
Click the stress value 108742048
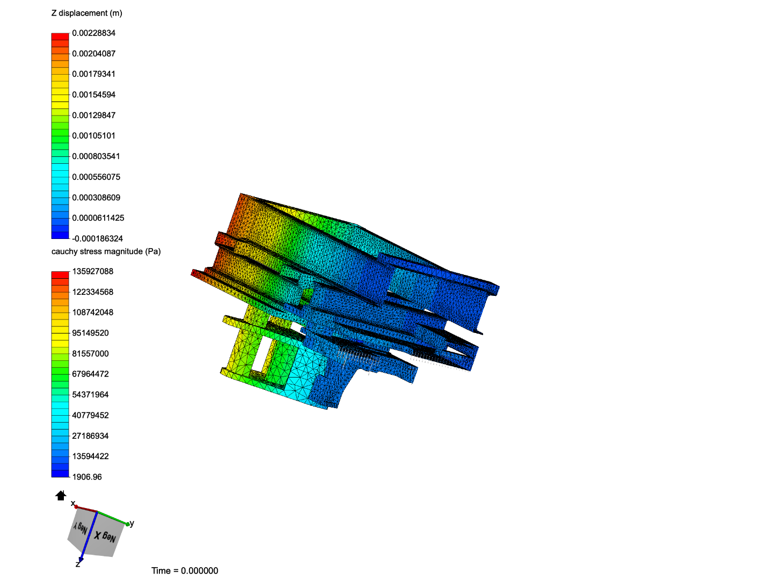[x=93, y=312]
